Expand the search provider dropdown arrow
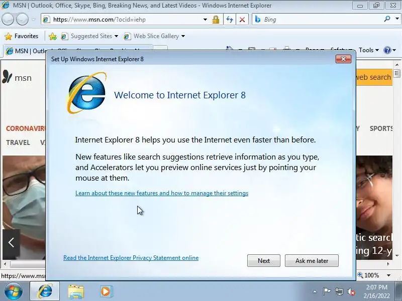The height and width of the screenshot is (301, 402). click(x=397, y=19)
